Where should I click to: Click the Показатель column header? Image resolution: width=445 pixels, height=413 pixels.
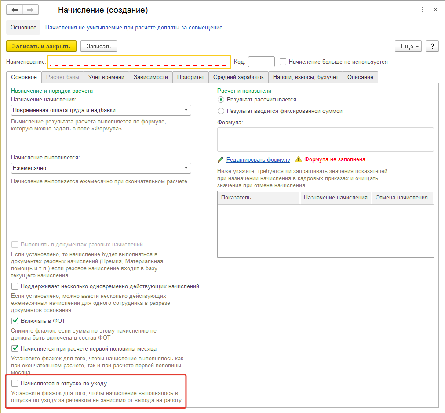pos(259,198)
